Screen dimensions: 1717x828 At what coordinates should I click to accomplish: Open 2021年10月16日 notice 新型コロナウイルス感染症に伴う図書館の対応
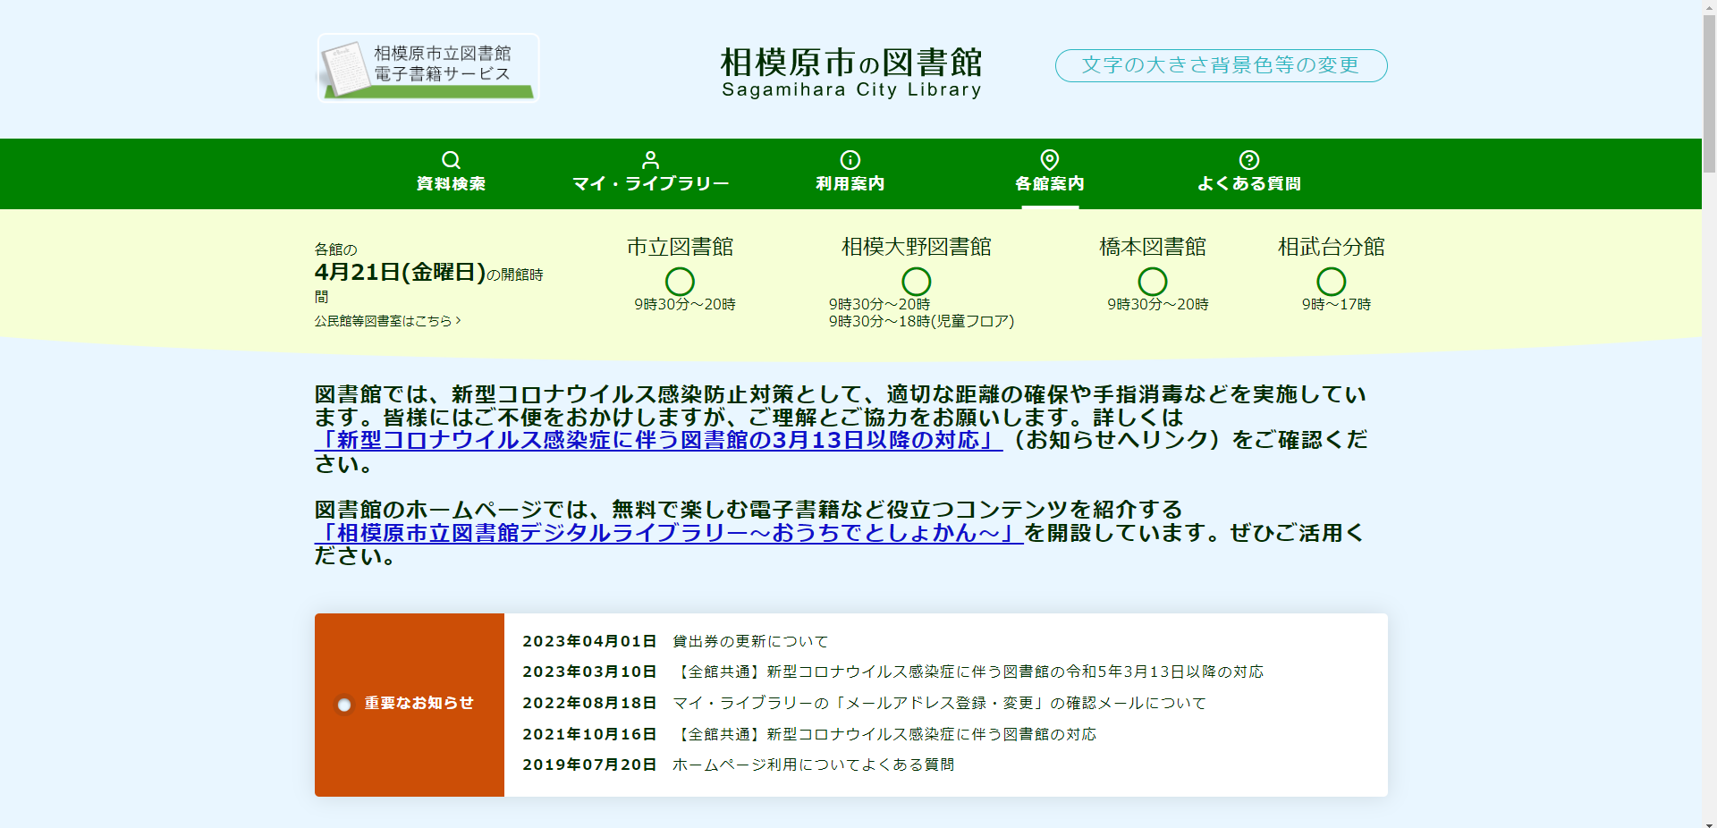884,734
